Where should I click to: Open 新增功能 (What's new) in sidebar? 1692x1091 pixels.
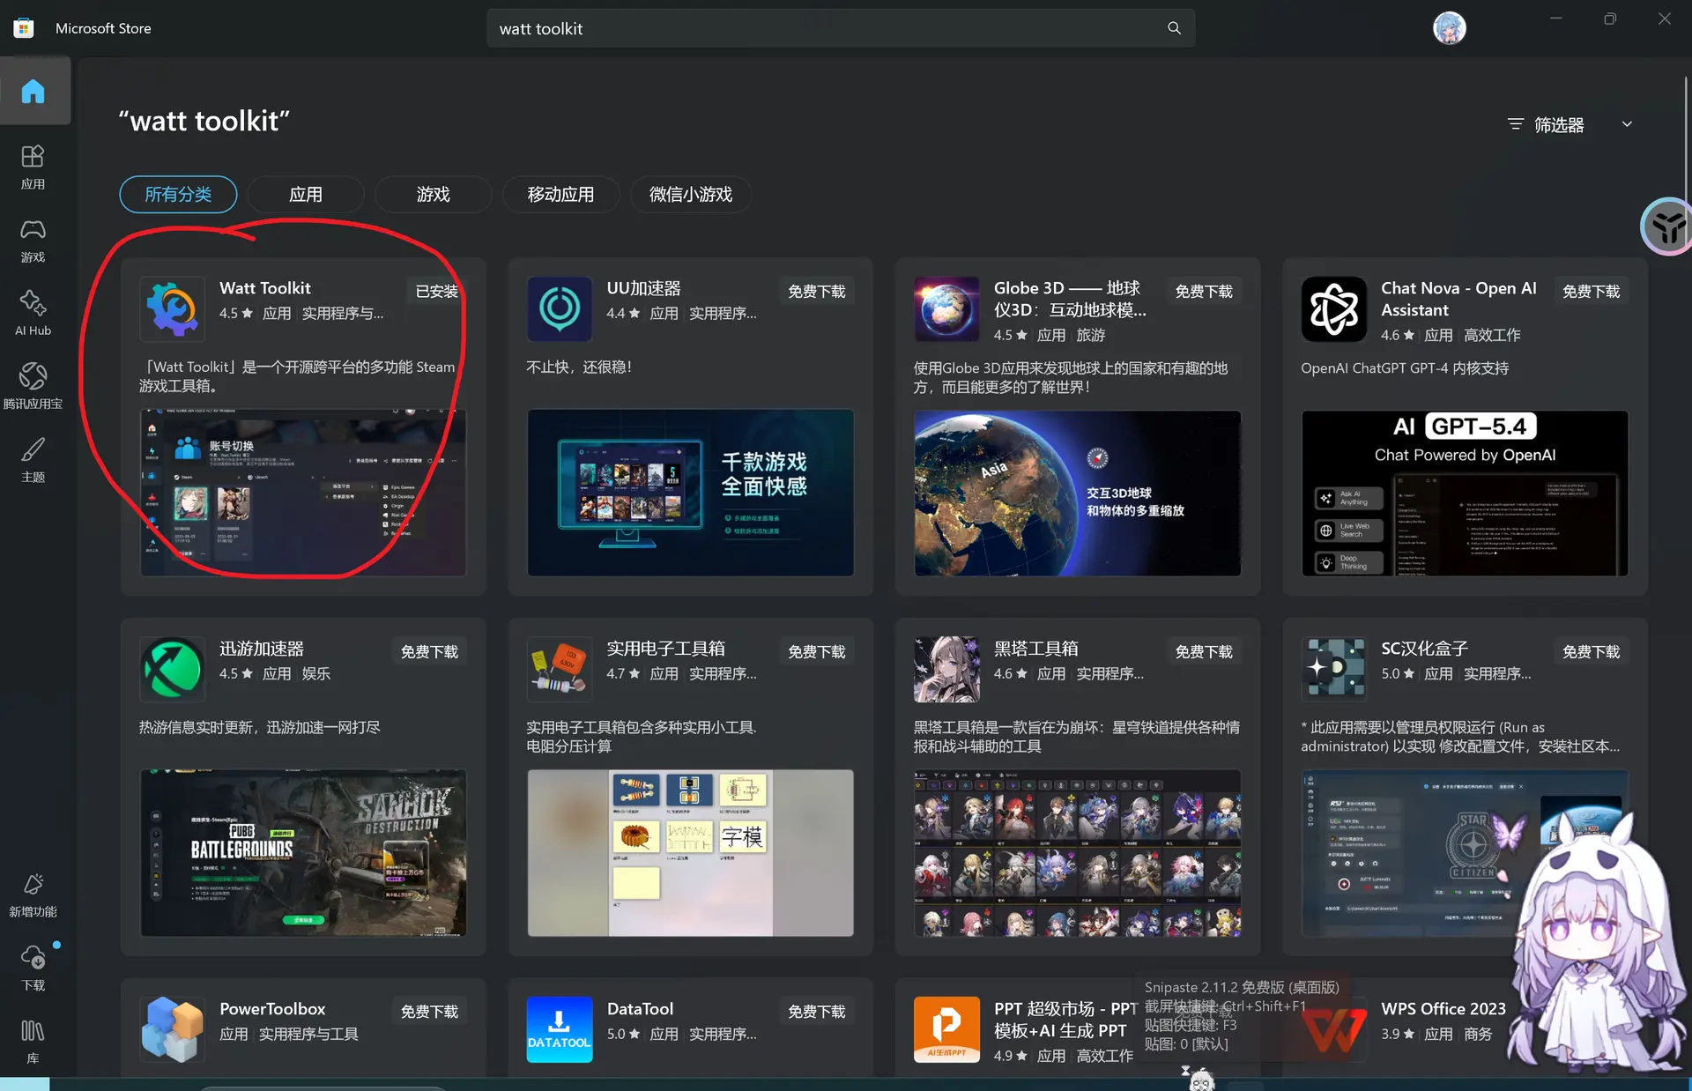(33, 895)
